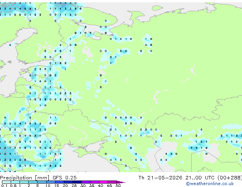This screenshot has width=242, height=187.
Task: Click the "Precipitation [mm]" title text
Action: click(25, 178)
